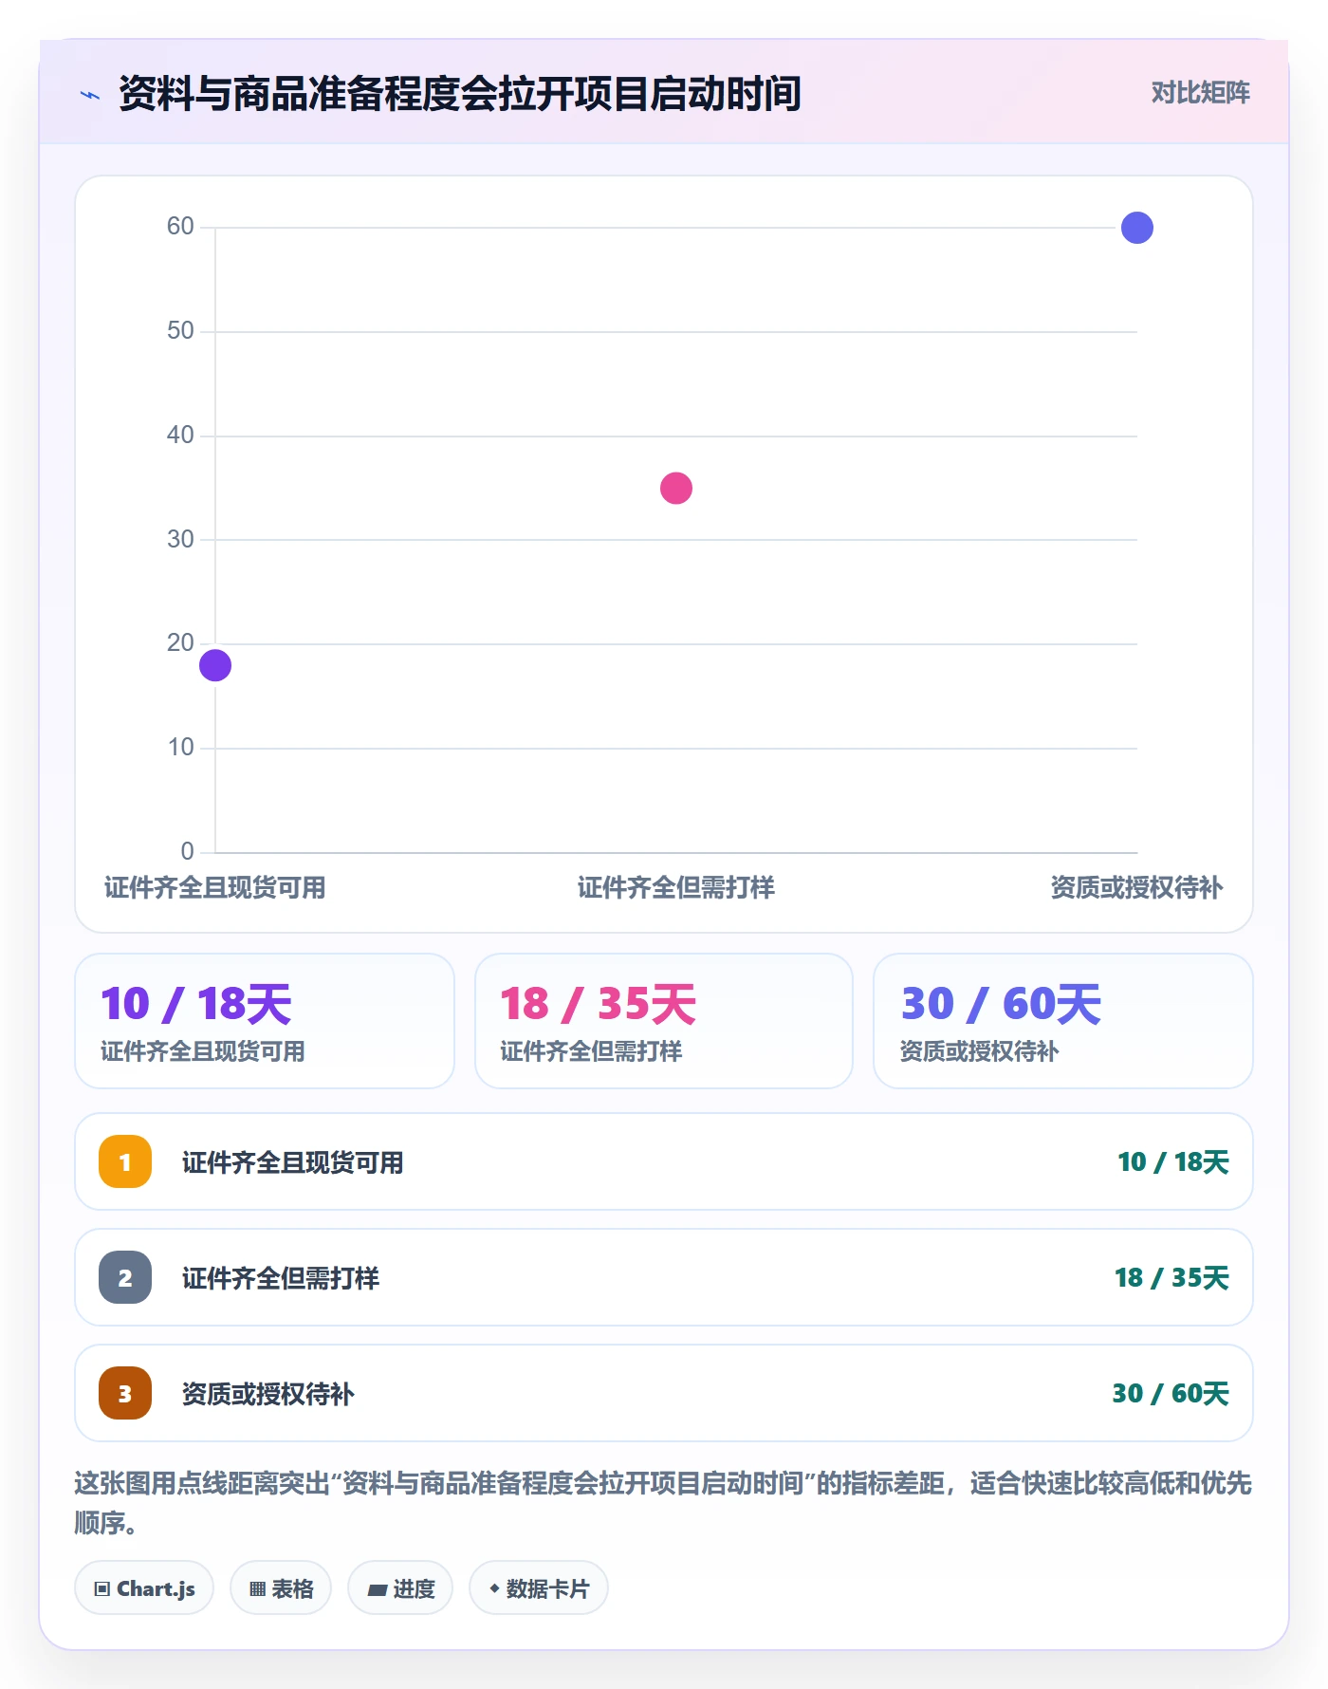The width and height of the screenshot is (1328, 1689).
Task: Click the pink data point at 35
Action: [x=676, y=488]
